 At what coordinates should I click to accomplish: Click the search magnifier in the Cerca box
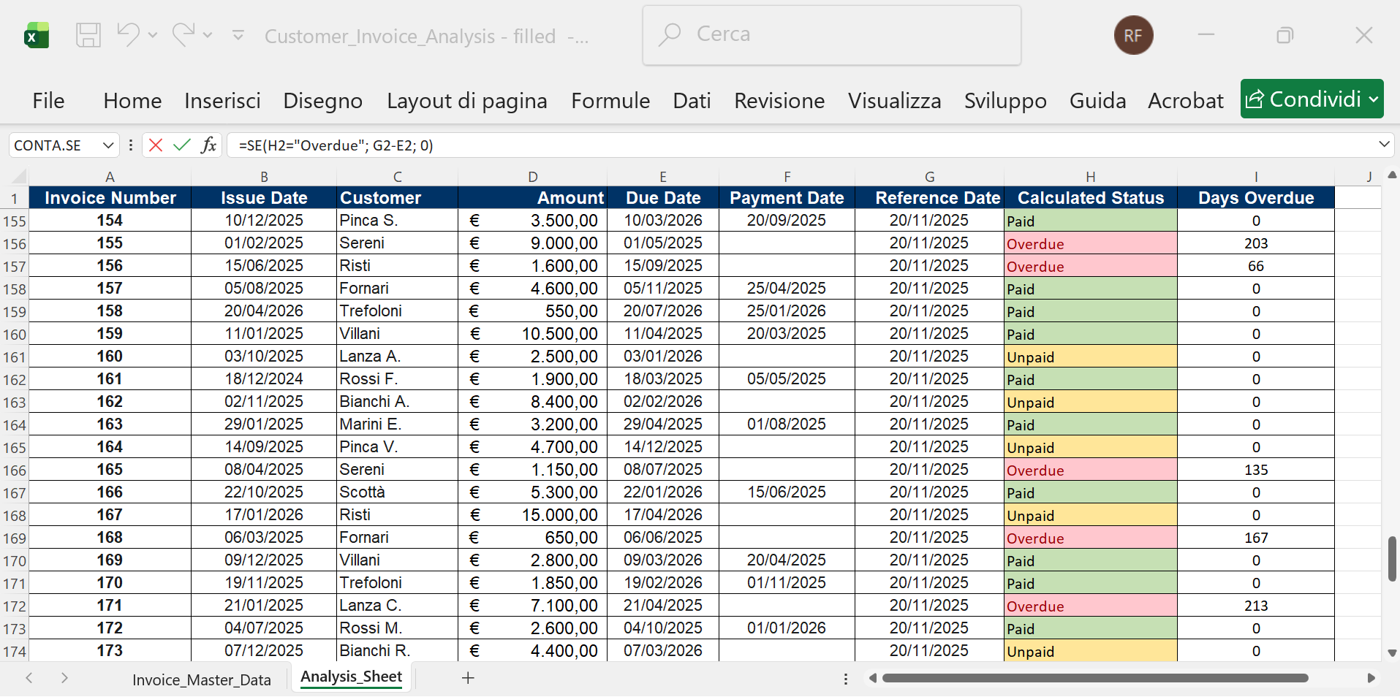click(x=670, y=33)
